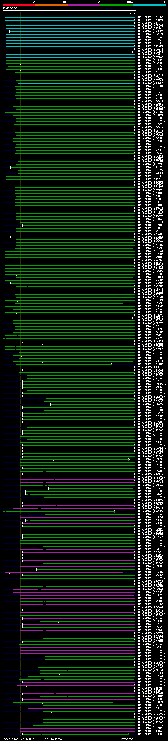Viewport: 168px width, 741px height.
Task: Select the UniRef100_B6TTG8 label
Action: (x=151, y=58)
